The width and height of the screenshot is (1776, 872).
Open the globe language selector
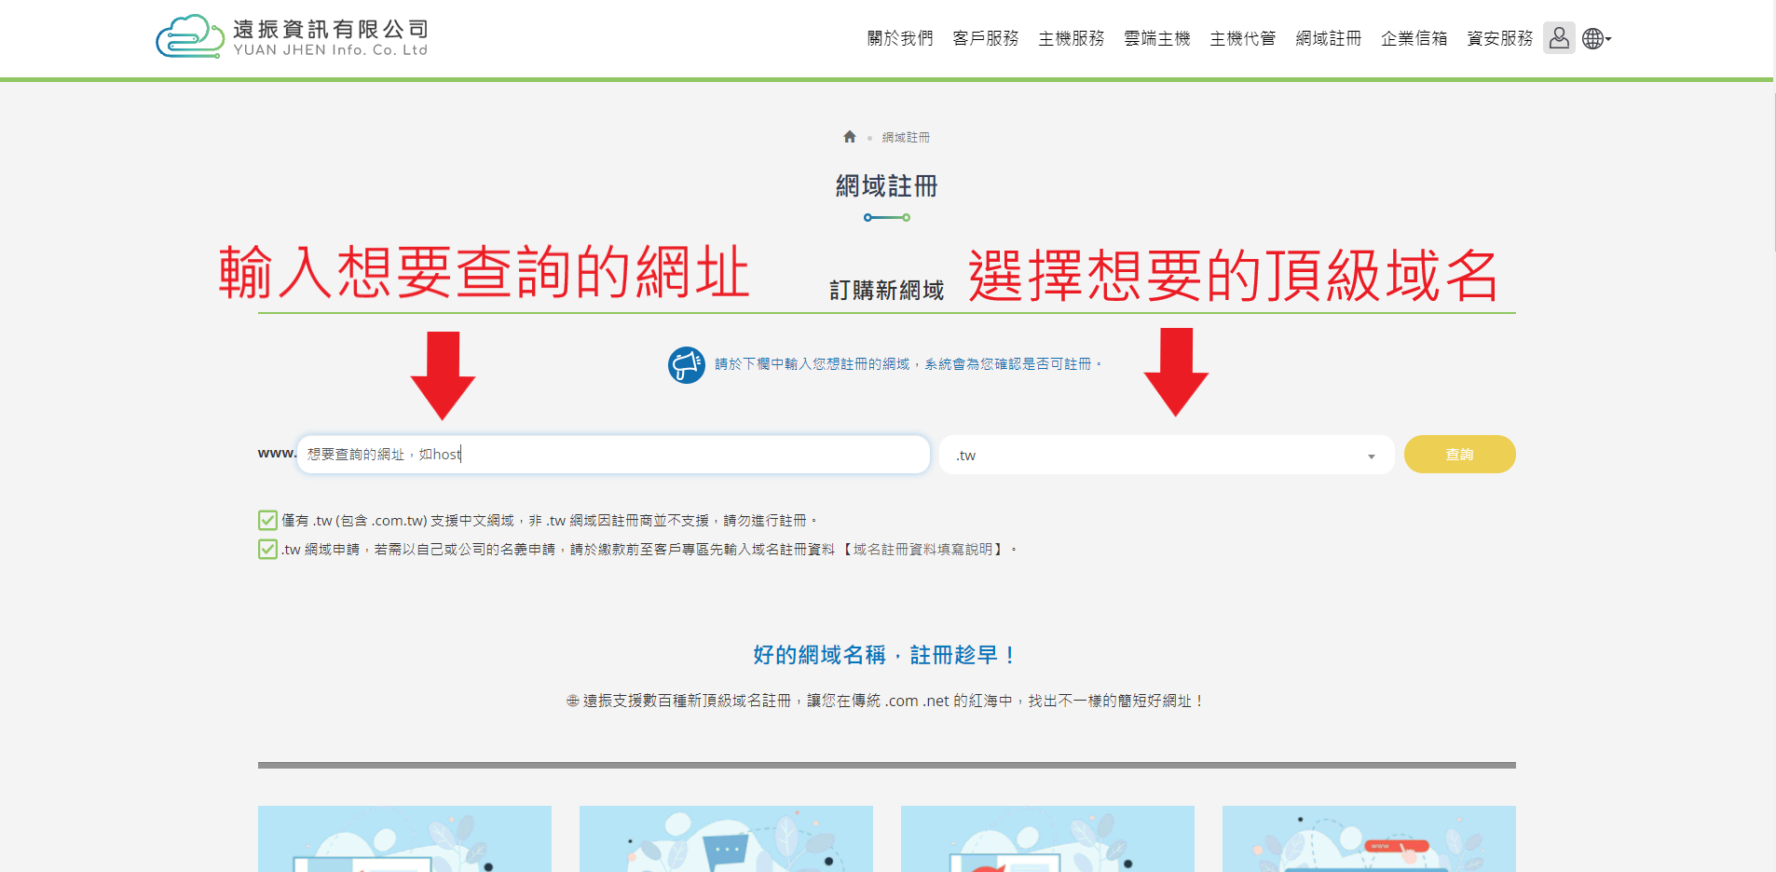click(1596, 38)
